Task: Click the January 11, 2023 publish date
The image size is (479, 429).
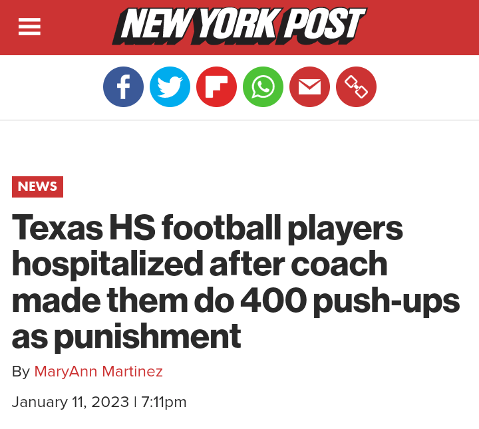Action: (70, 402)
